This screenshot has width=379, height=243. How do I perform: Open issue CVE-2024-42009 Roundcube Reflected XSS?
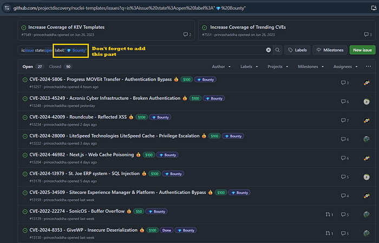tap(78, 117)
